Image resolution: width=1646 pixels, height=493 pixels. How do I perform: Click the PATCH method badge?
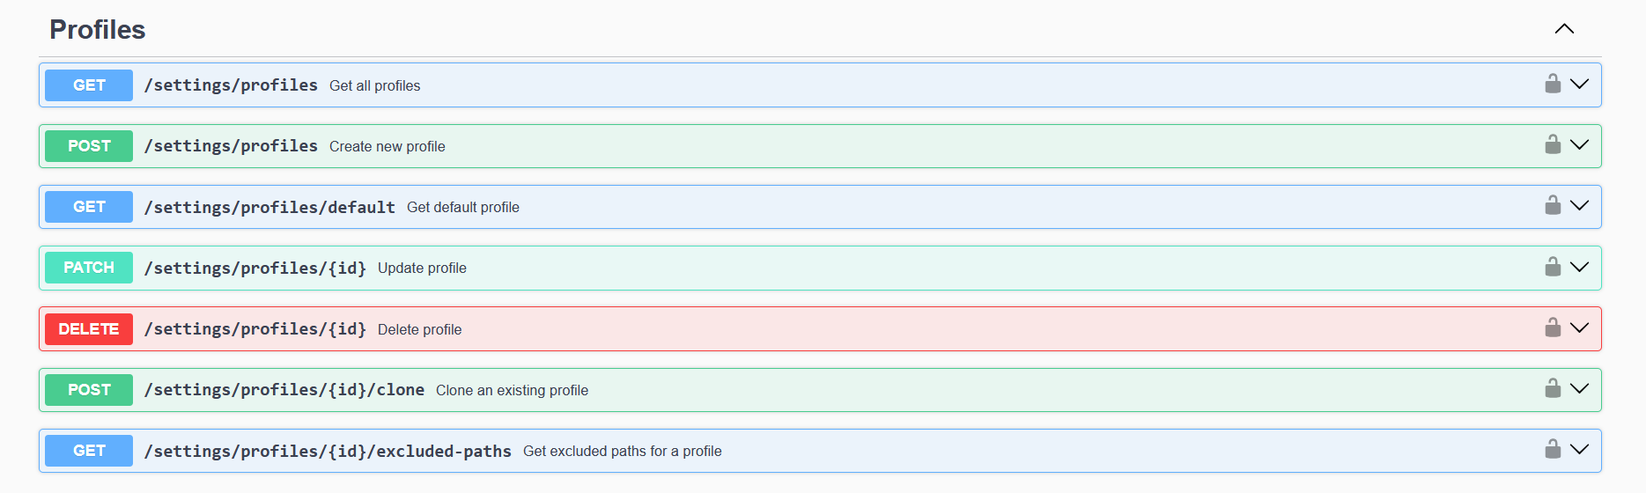pos(89,268)
